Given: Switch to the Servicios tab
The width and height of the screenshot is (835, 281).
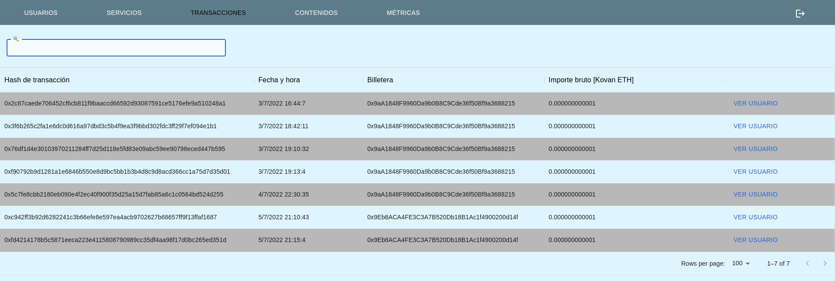Looking at the screenshot, I should [124, 13].
